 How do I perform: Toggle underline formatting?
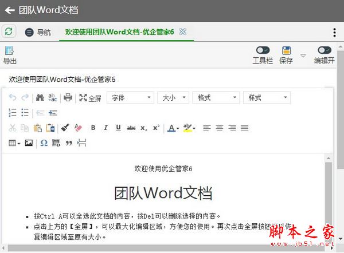(x=119, y=128)
